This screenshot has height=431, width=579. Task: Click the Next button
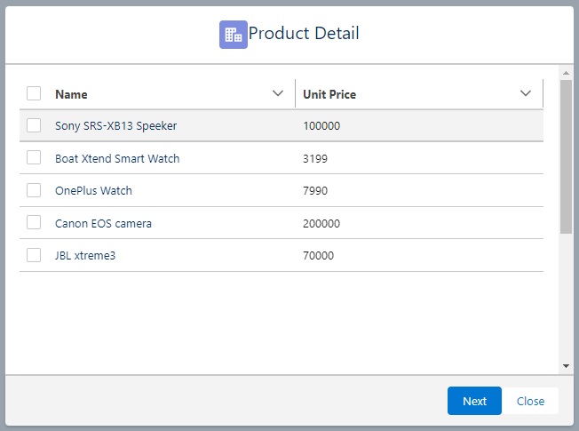(474, 401)
